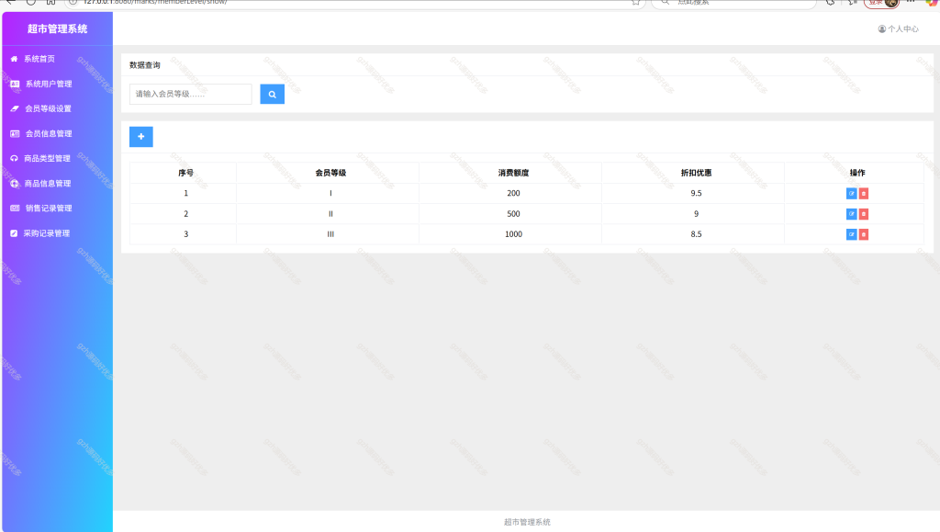Edit the level I row
The width and height of the screenshot is (940, 532).
click(x=851, y=194)
